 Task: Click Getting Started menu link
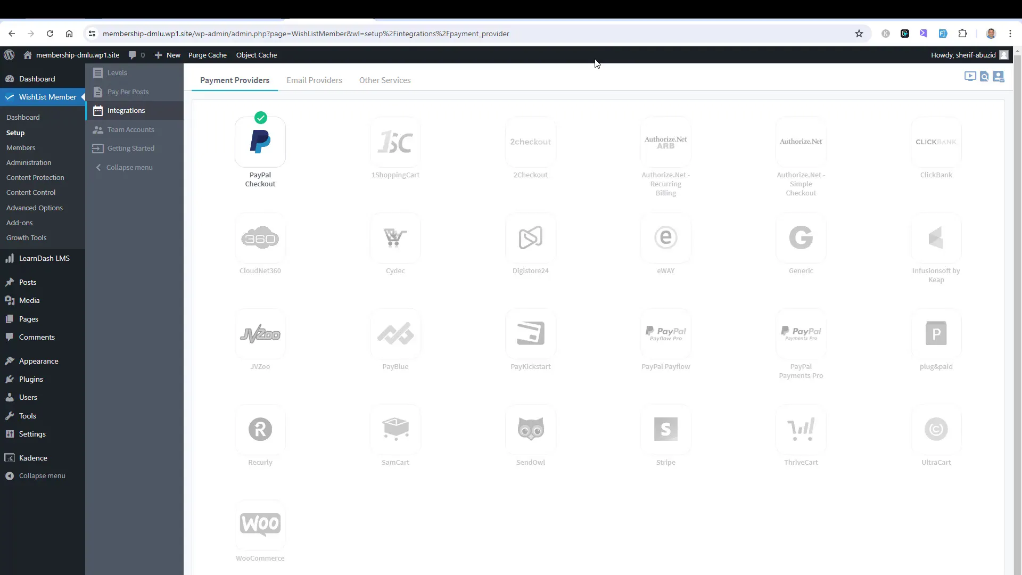pos(130,147)
